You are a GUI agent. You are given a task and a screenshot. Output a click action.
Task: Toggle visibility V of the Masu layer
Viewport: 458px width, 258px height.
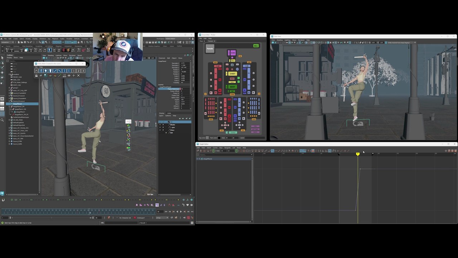(x=160, y=130)
